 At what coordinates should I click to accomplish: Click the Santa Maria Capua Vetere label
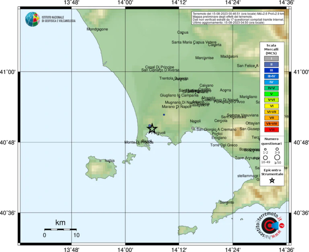click(x=194, y=42)
